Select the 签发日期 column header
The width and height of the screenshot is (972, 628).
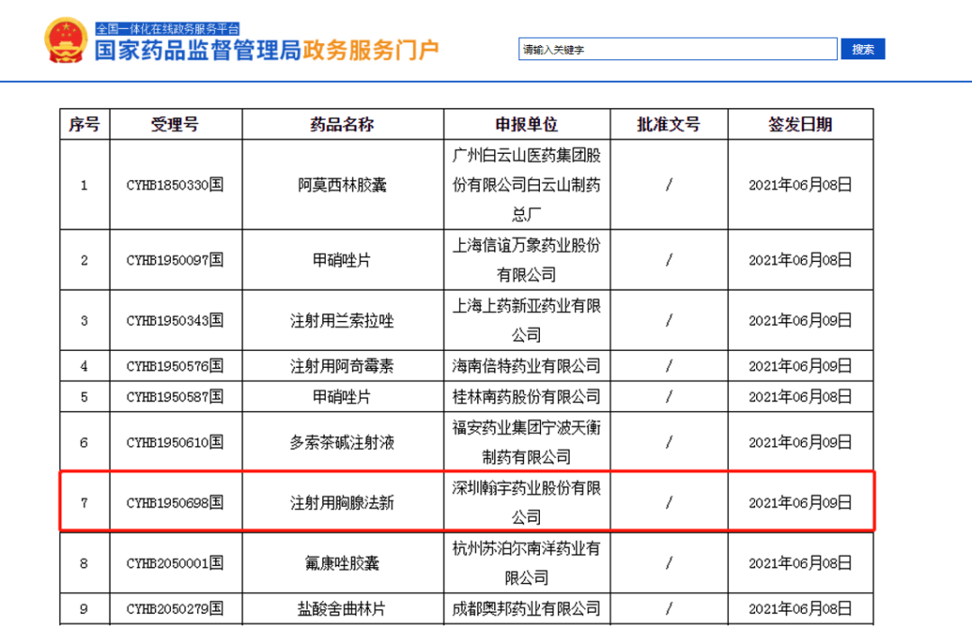click(x=800, y=125)
